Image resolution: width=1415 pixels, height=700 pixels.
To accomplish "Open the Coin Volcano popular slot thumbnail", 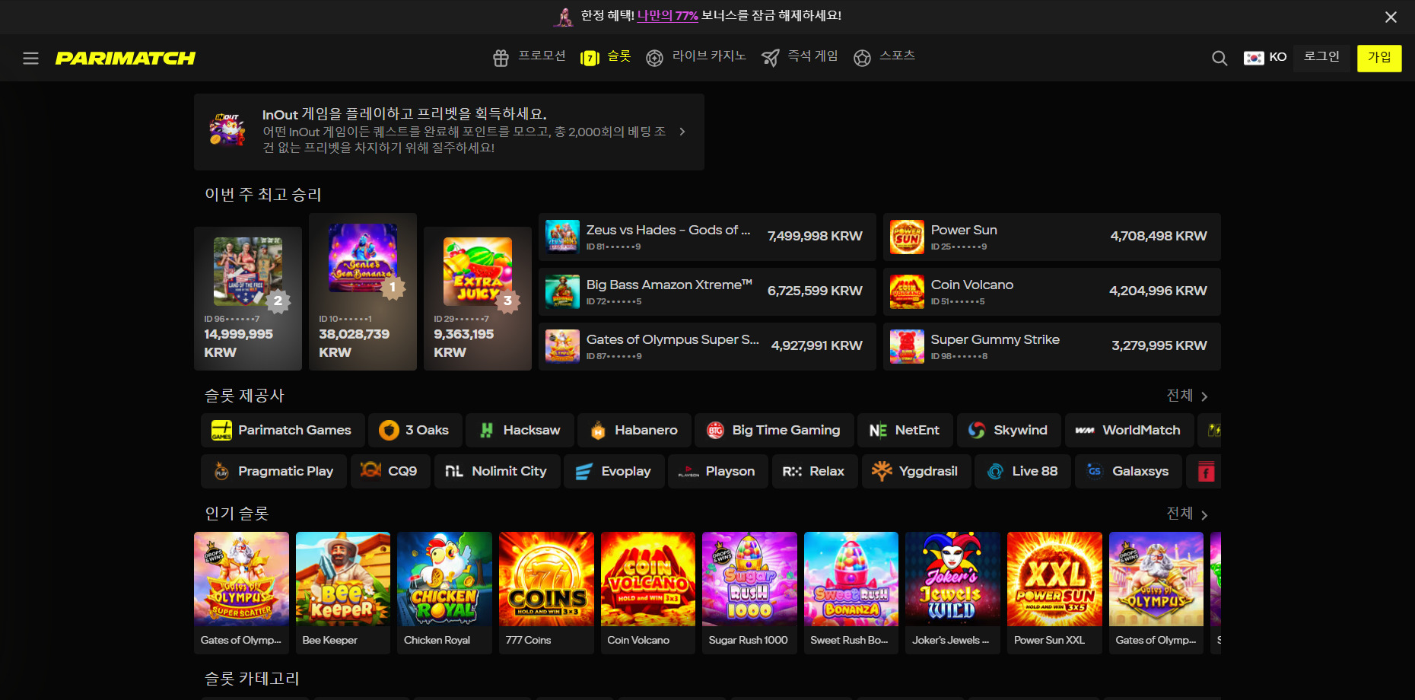I will point(647,580).
